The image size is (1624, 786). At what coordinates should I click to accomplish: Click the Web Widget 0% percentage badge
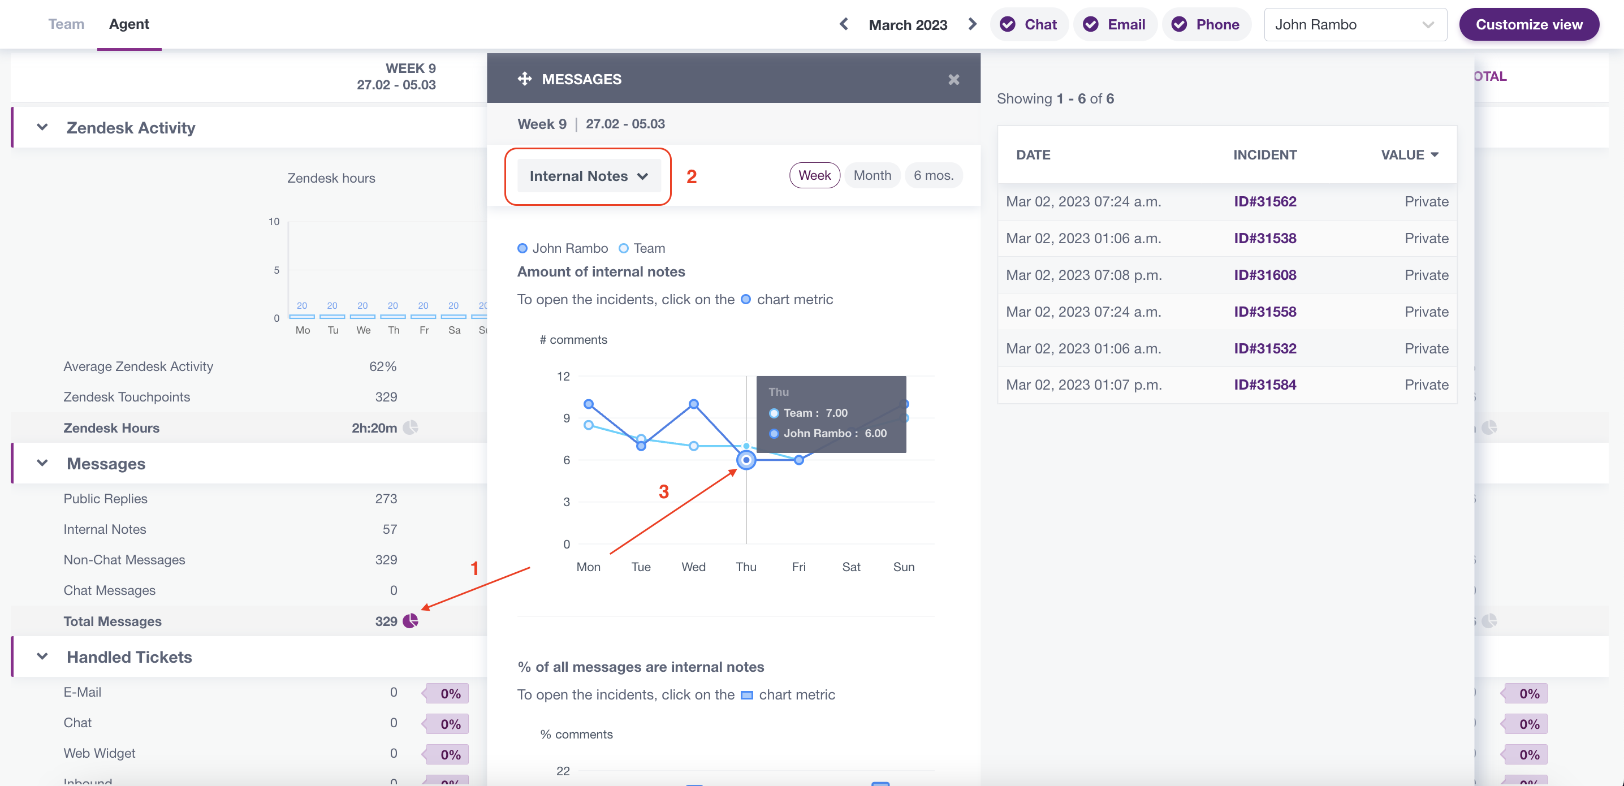point(446,754)
